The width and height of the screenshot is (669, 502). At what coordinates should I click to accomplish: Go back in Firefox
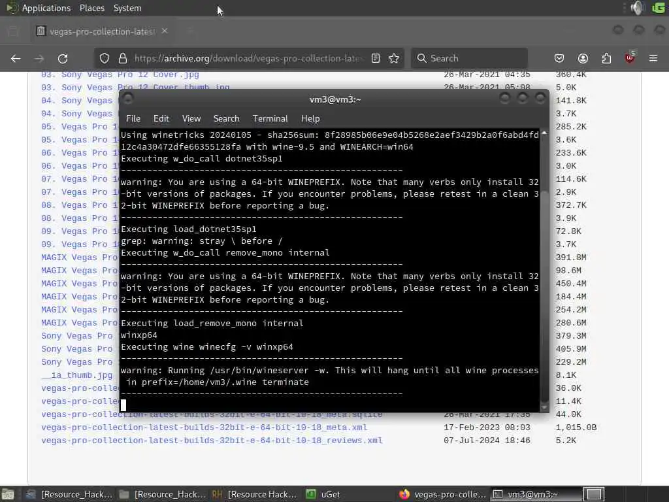pyautogui.click(x=16, y=58)
